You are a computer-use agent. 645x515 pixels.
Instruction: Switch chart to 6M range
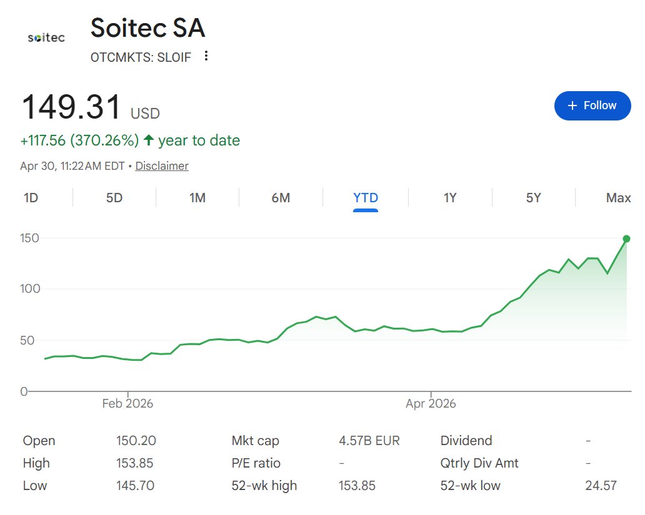point(281,198)
